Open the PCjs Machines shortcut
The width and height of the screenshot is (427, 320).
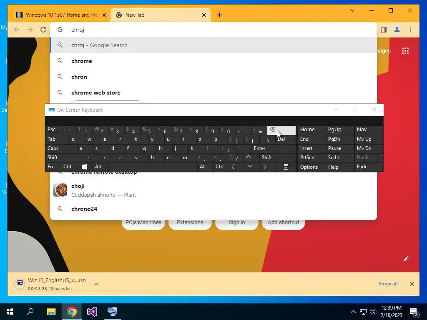coord(143,222)
